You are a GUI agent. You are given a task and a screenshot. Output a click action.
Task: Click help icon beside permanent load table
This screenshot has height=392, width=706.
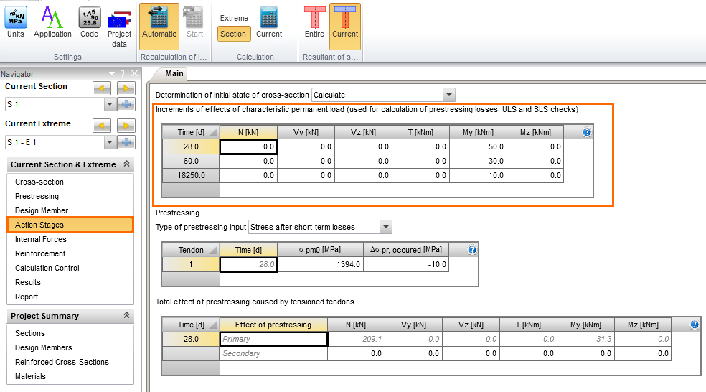(587, 132)
